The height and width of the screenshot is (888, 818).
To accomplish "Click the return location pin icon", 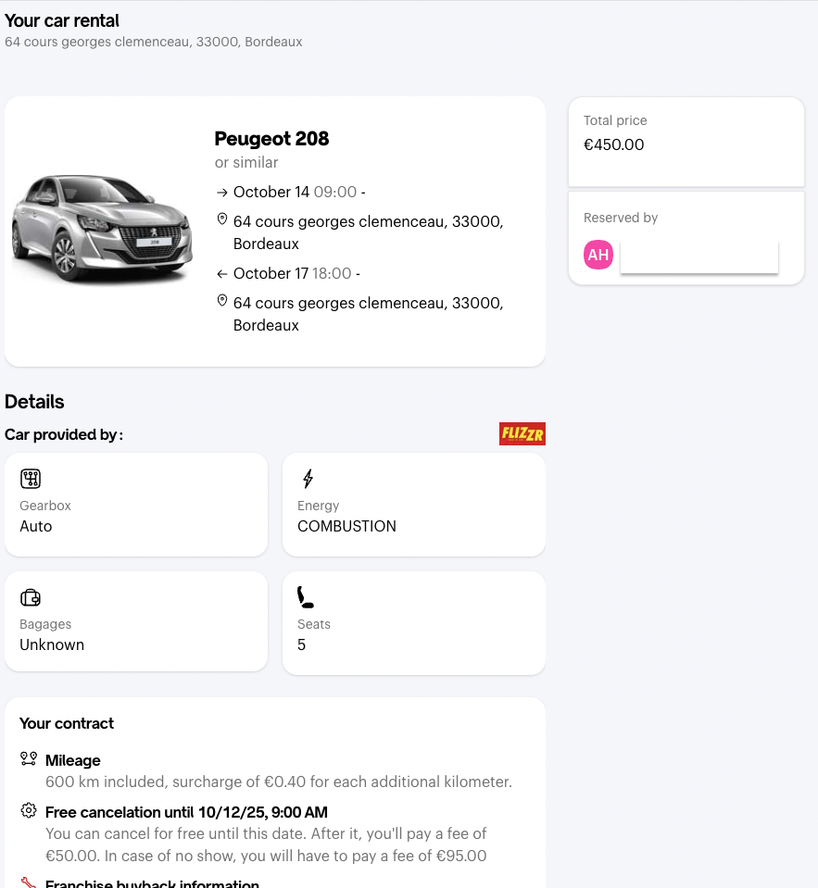I will [222, 301].
